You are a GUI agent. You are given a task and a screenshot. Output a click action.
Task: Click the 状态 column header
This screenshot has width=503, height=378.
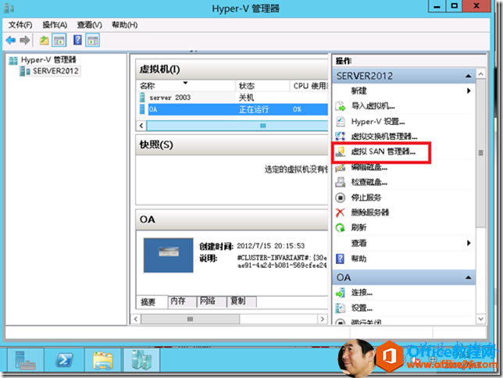(x=262, y=86)
